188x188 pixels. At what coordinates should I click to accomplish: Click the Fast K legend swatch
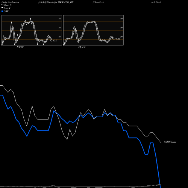(x=2, y=8)
